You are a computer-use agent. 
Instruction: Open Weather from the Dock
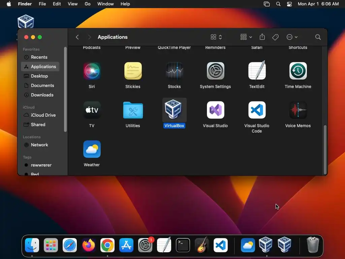tap(248, 245)
